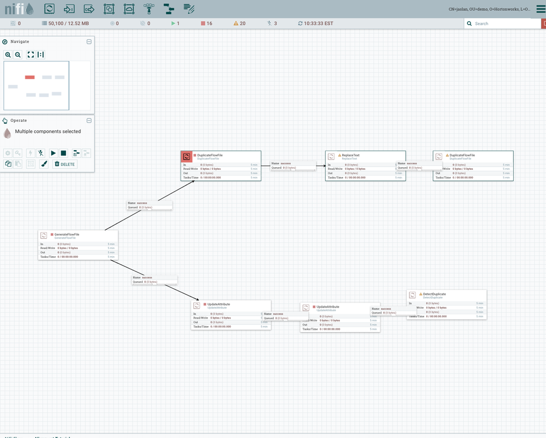Stop selected components with the stop icon
Viewport: 546px width, 438px height.
click(x=64, y=153)
